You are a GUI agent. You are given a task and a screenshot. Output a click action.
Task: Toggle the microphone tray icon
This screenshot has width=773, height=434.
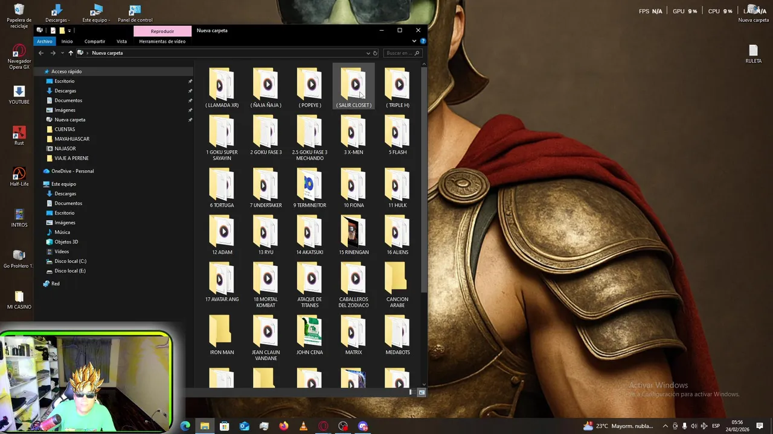685,426
